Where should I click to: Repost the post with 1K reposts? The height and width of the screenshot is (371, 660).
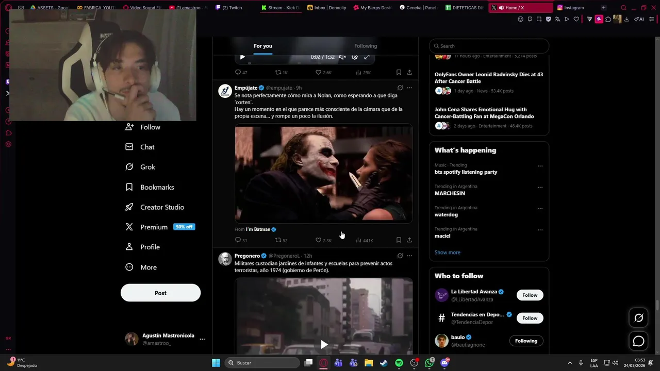[281, 73]
